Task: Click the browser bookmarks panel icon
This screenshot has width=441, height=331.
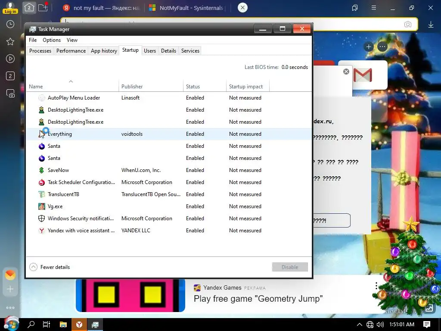Action: click(355, 8)
